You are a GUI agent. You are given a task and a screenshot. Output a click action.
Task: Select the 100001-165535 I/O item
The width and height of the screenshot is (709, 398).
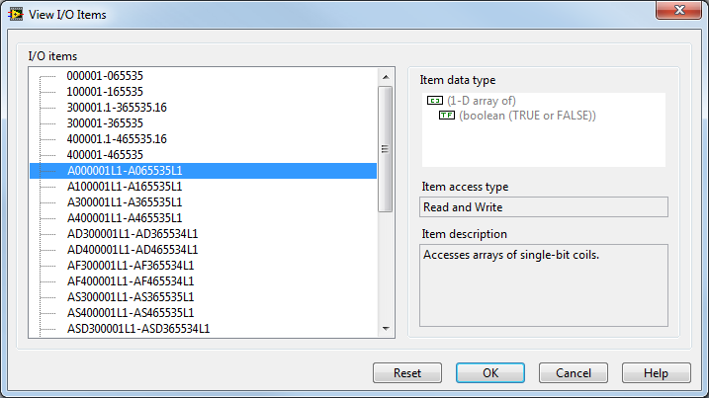click(x=105, y=92)
